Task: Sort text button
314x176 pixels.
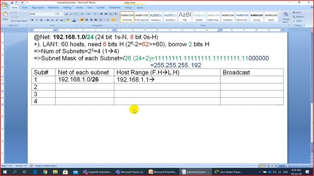Action: 111,14
